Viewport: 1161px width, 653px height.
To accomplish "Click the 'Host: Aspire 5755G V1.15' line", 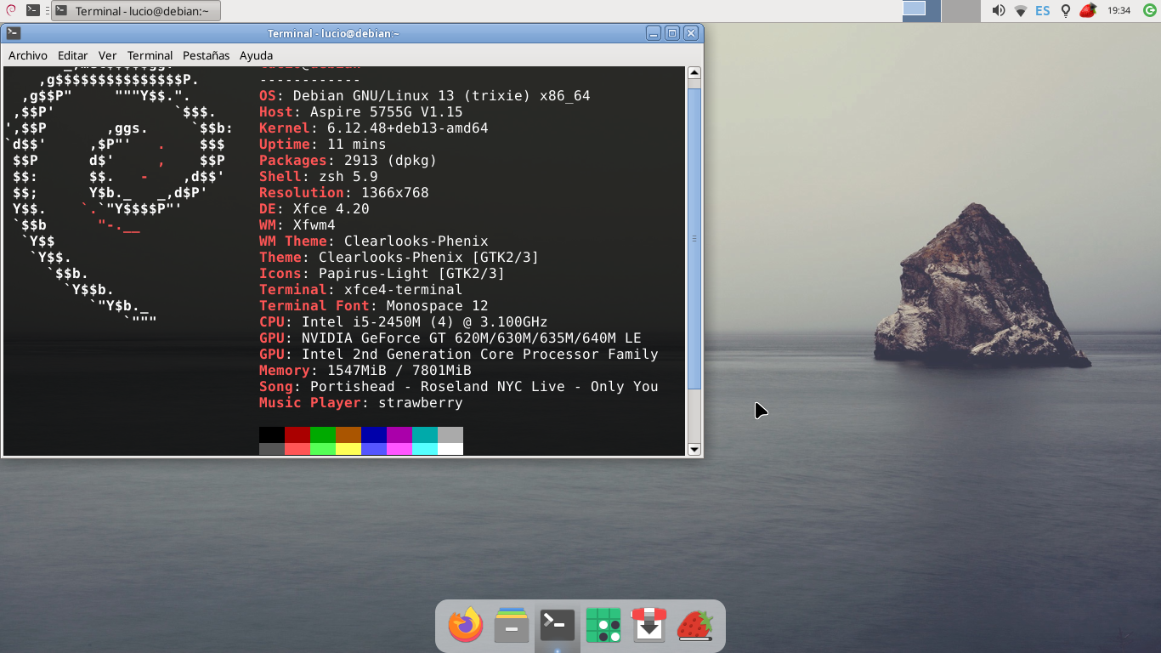I will [x=361, y=112].
